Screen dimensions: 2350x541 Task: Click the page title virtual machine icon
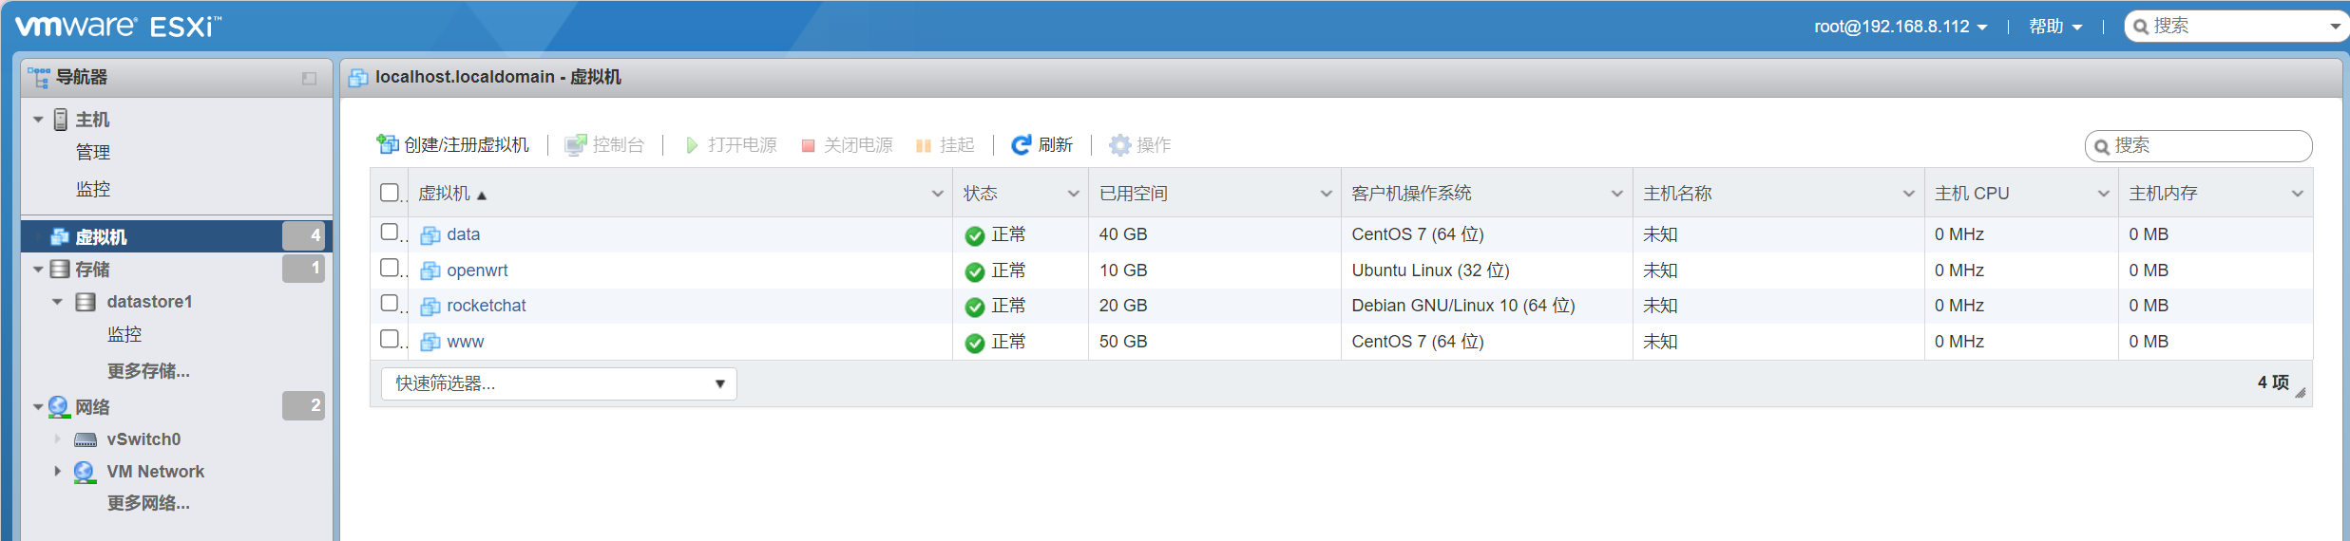[x=358, y=78]
